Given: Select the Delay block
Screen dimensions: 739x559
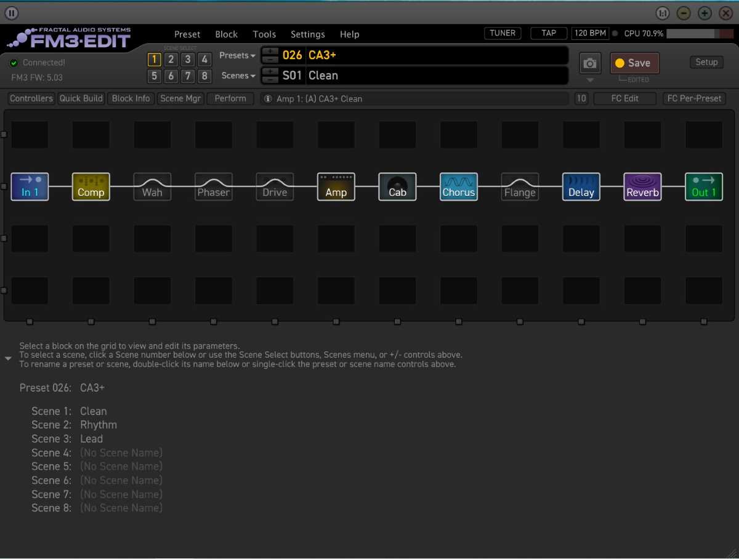Looking at the screenshot, I should 581,187.
